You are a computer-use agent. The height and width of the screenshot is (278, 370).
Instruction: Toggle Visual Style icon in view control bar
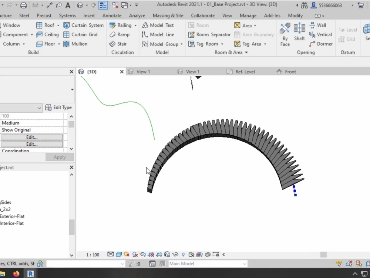tap(119, 255)
